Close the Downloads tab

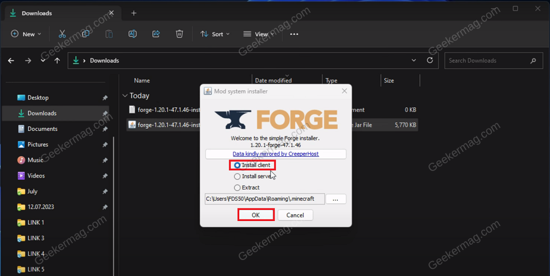[x=111, y=13]
